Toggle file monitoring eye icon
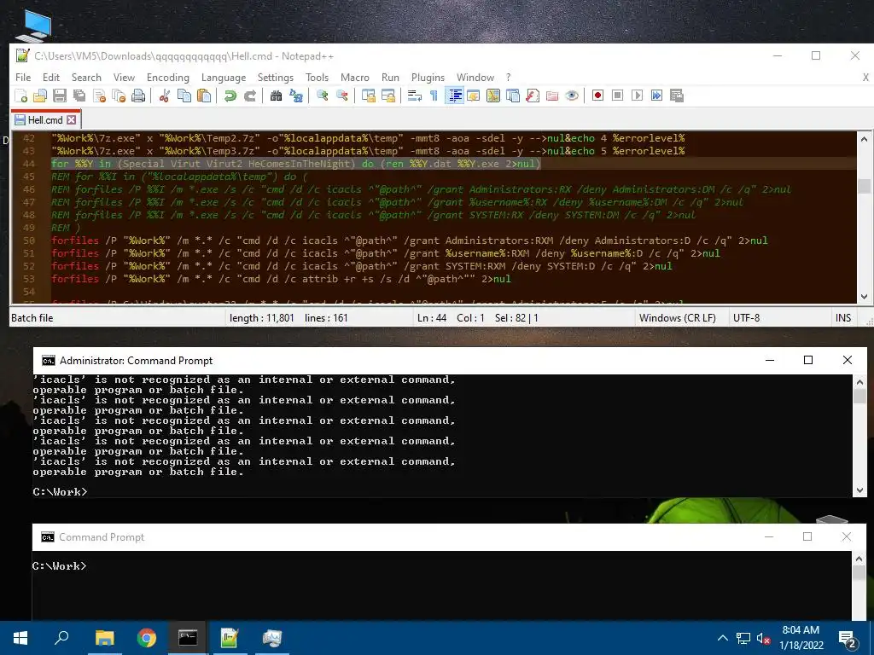 coord(571,96)
